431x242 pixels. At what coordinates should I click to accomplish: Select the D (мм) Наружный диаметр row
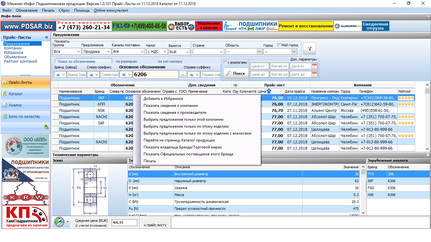(244, 181)
